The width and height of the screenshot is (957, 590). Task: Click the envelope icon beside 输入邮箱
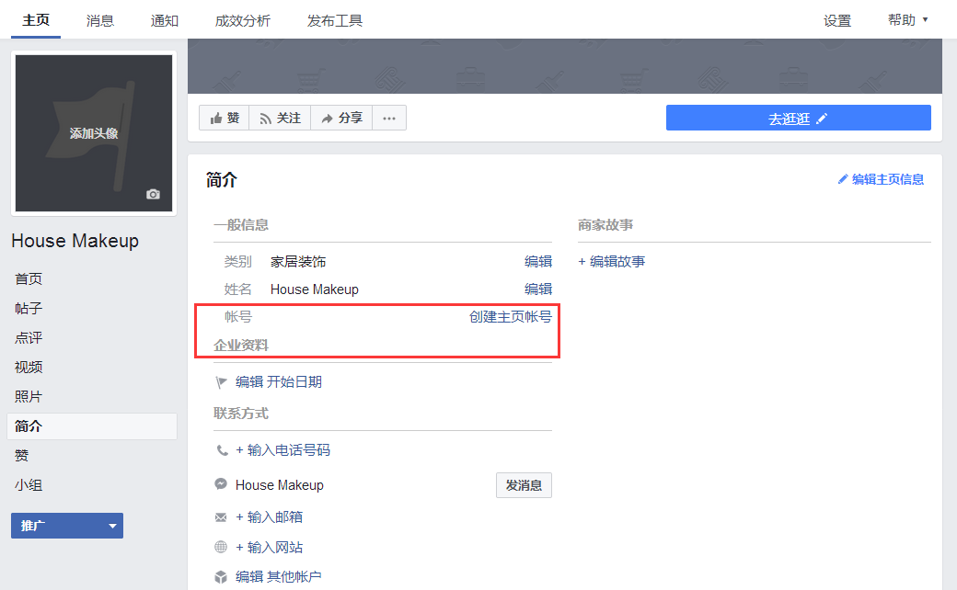[x=221, y=516]
